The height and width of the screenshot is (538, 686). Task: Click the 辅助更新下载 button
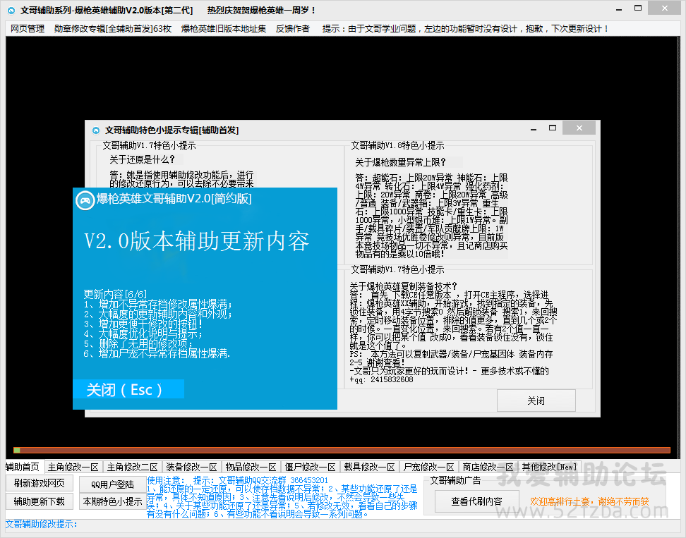point(40,501)
